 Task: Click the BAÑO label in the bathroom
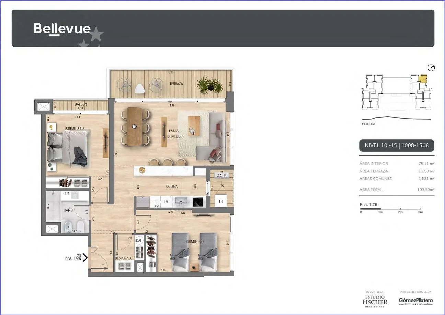[x=68, y=209]
